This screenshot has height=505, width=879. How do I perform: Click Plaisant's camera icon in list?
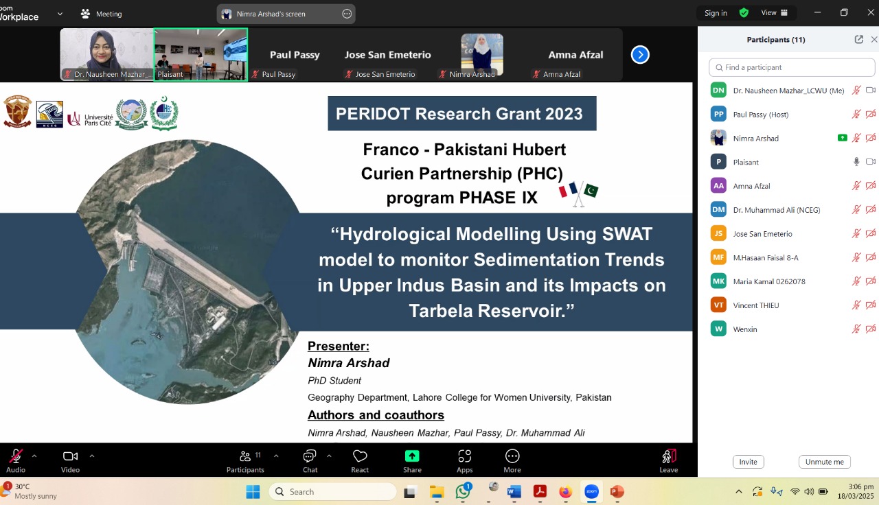[x=871, y=162]
